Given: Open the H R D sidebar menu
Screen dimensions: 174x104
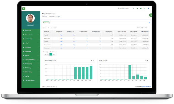Looking at the screenshot, I should tap(31, 43).
